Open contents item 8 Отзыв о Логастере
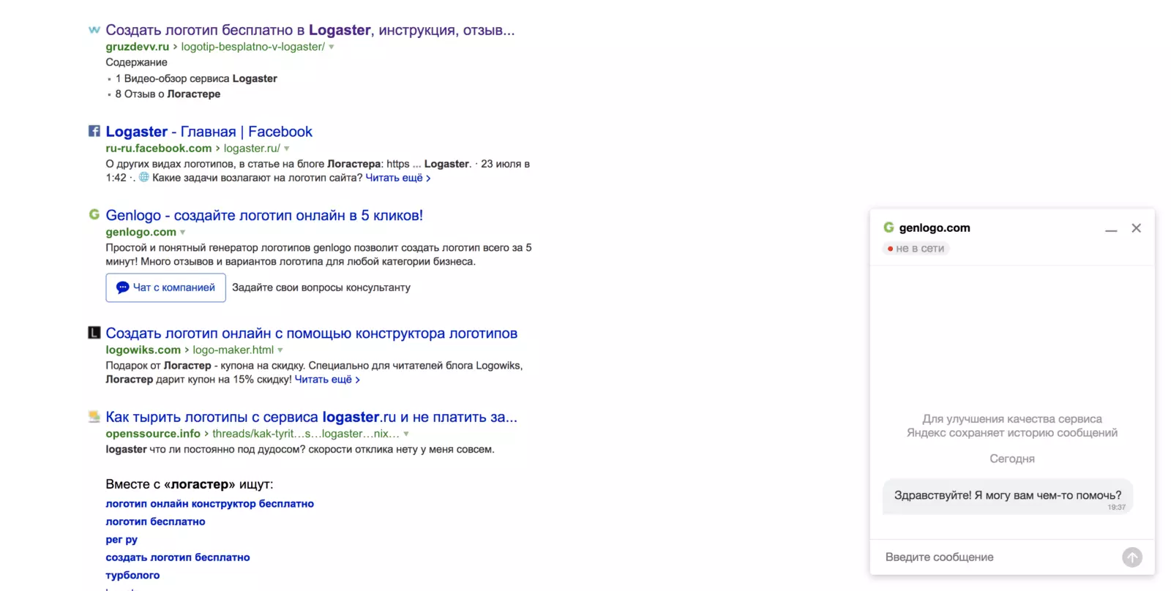The height and width of the screenshot is (591, 1171). 168,94
